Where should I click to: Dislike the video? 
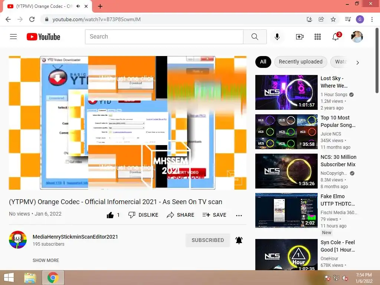(143, 215)
